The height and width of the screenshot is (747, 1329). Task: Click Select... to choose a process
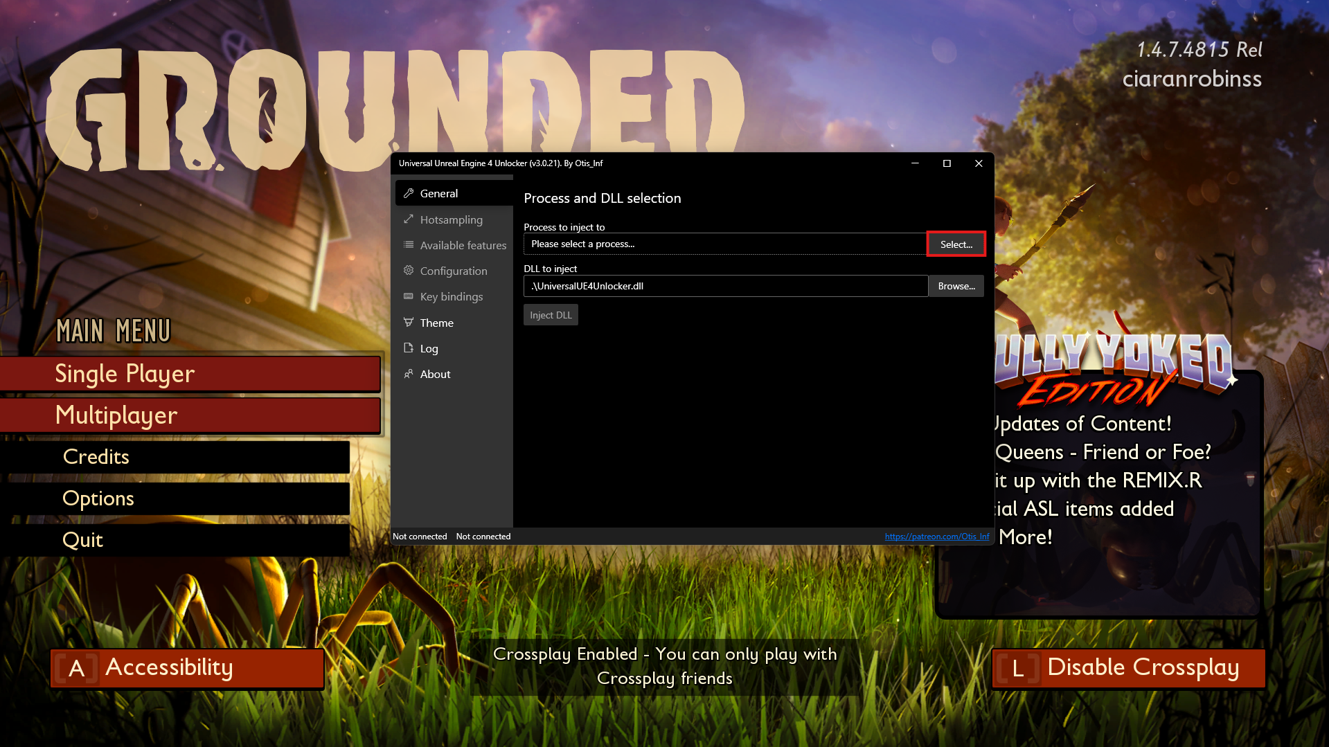pos(956,244)
